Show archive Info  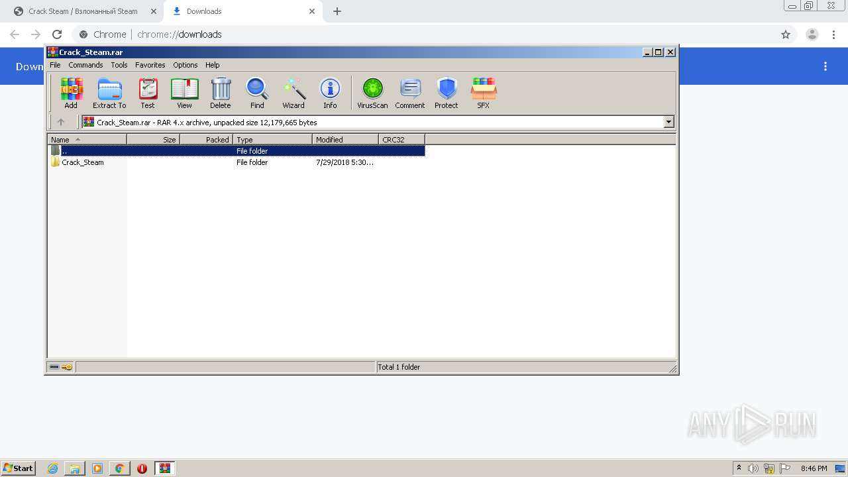click(330, 93)
